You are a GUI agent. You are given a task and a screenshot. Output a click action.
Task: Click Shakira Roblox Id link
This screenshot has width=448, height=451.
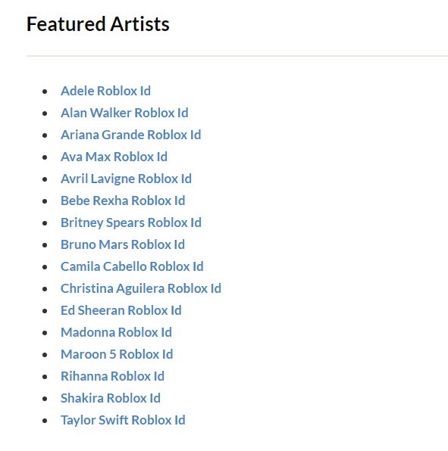[111, 398]
